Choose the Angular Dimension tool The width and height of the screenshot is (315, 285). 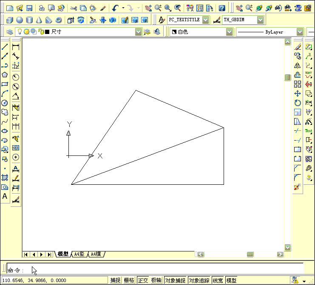tap(16, 96)
